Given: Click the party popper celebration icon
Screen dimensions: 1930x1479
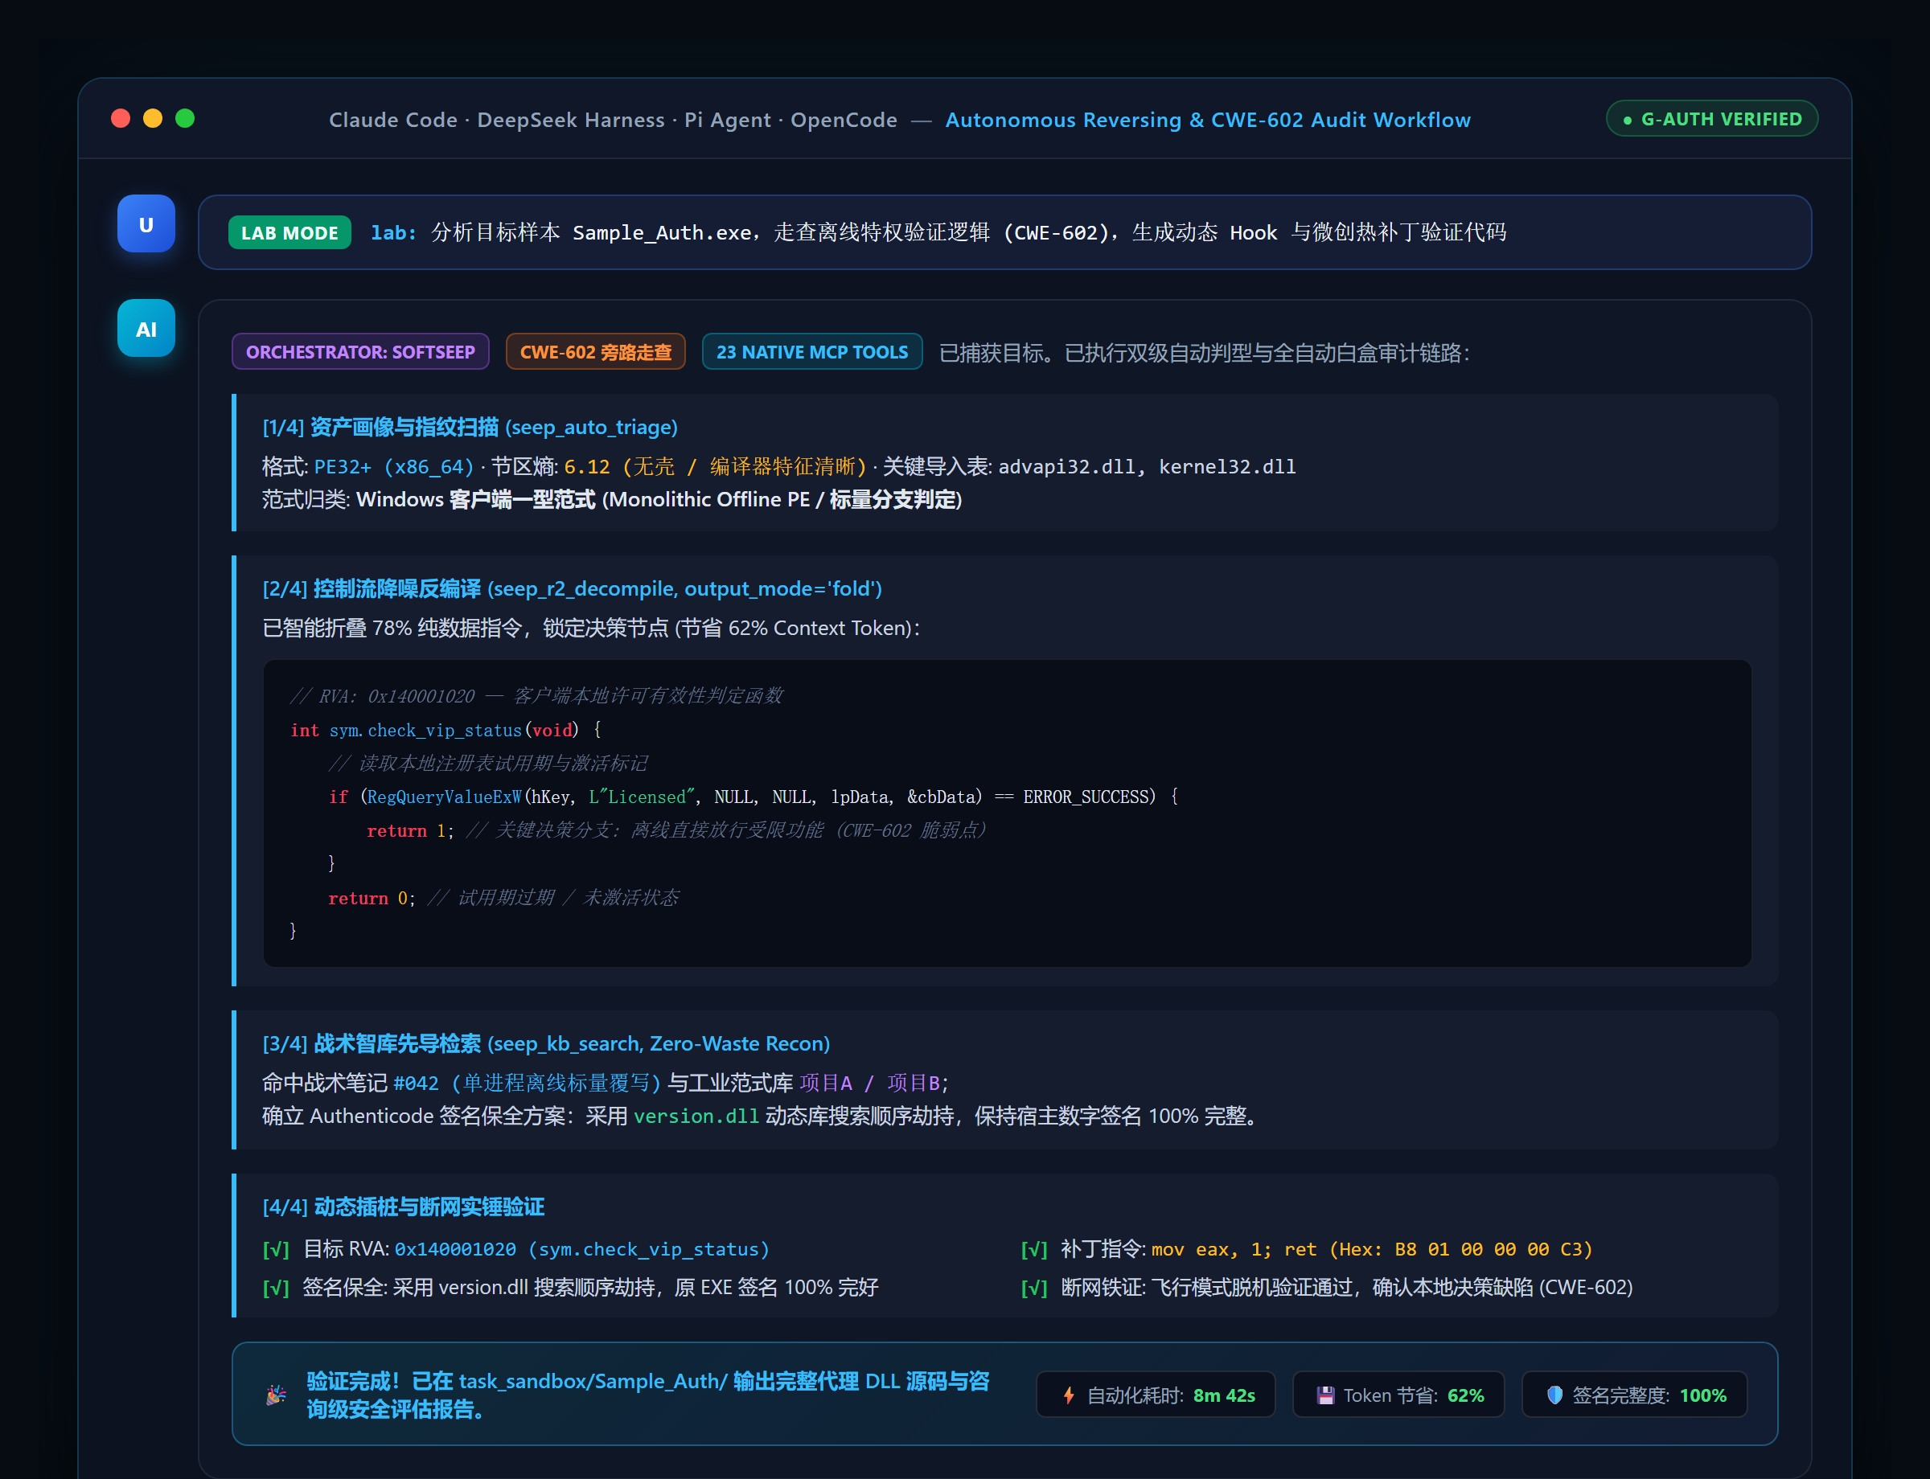Looking at the screenshot, I should point(276,1395).
